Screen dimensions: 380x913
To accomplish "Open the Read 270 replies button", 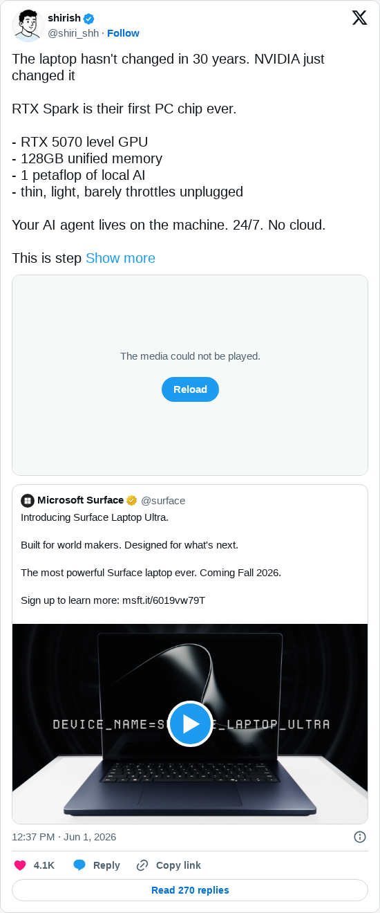I will (x=190, y=890).
